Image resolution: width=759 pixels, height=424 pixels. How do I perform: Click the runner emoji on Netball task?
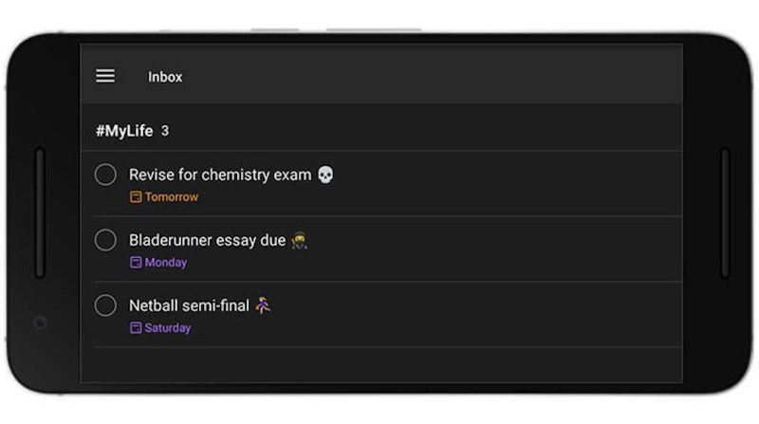pyautogui.click(x=263, y=305)
